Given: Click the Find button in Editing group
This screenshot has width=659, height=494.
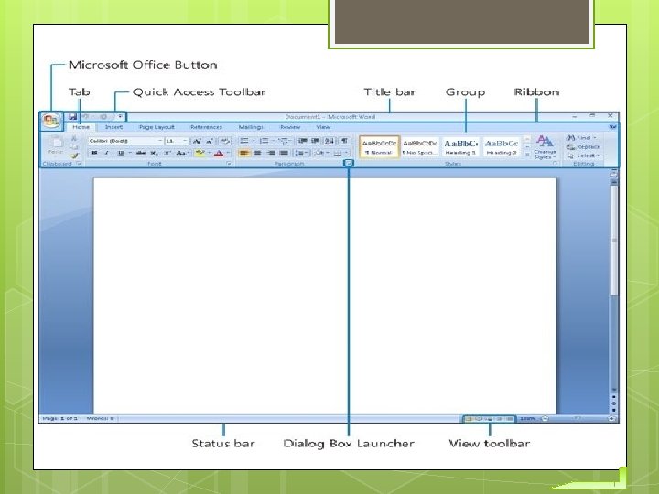Looking at the screenshot, I should (582, 138).
